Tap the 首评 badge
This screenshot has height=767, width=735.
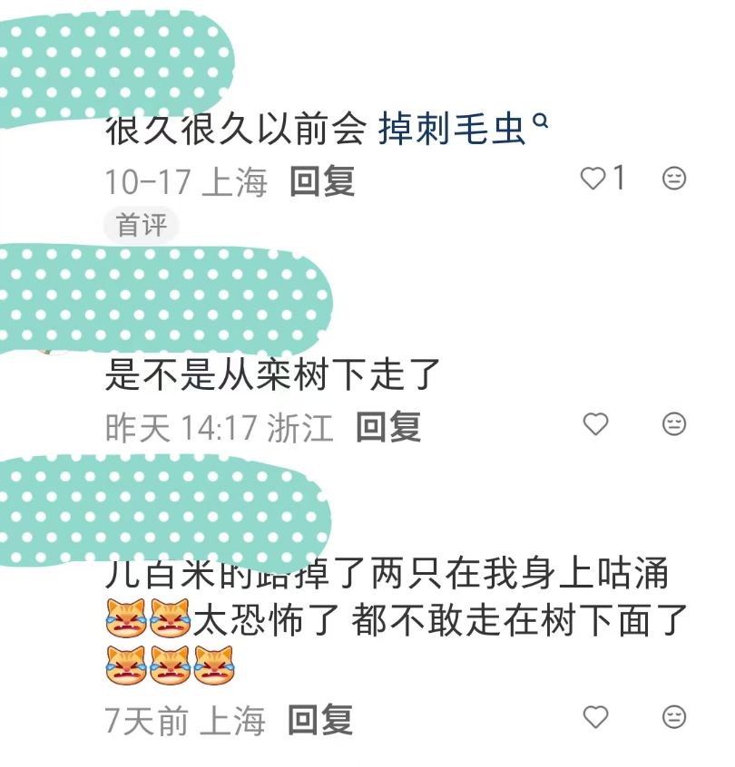tap(142, 225)
